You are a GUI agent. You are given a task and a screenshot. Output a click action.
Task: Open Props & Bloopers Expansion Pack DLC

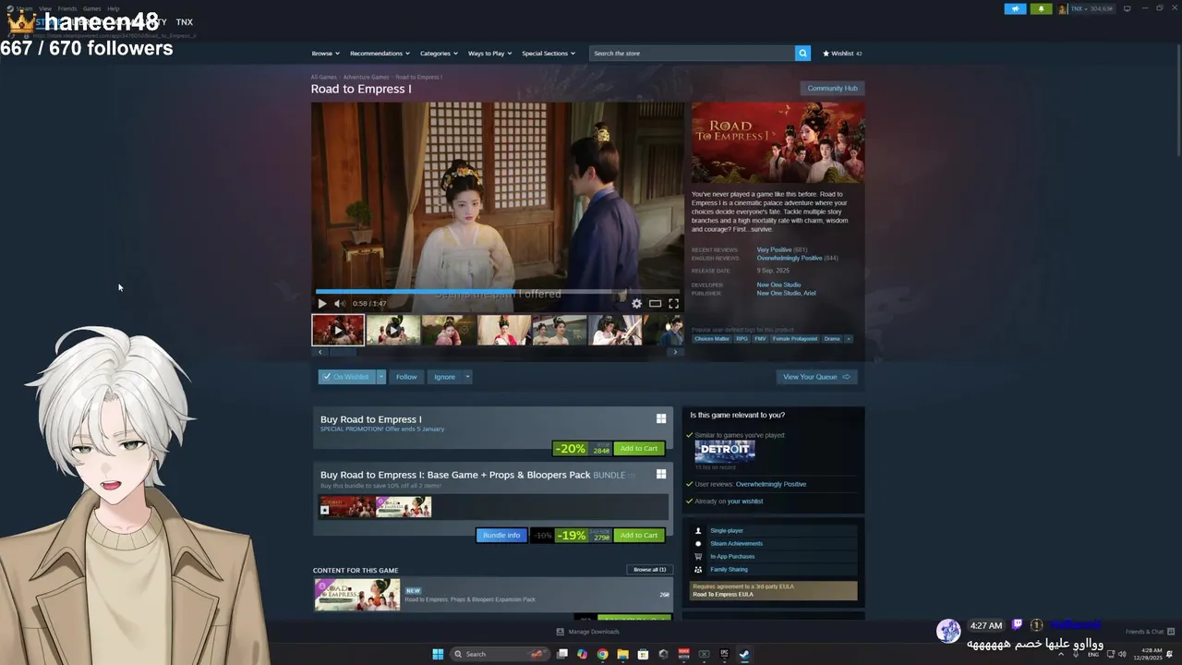492,595
